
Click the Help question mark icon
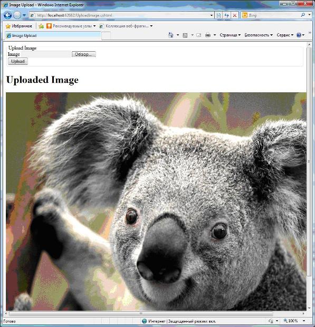[299, 35]
